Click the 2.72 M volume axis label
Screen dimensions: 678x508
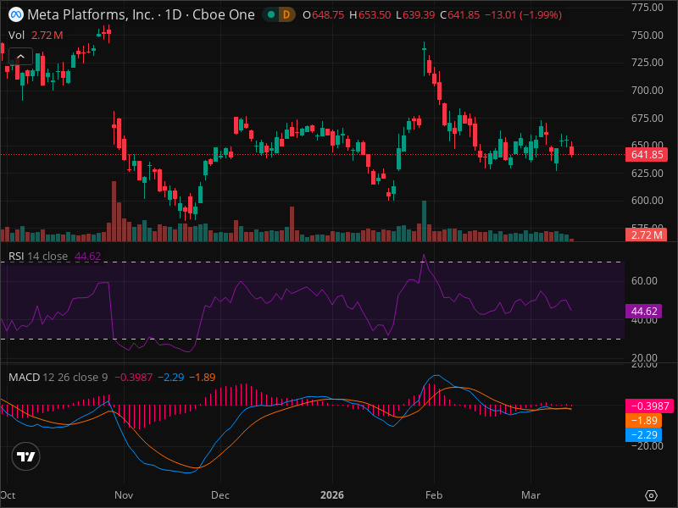tap(647, 235)
